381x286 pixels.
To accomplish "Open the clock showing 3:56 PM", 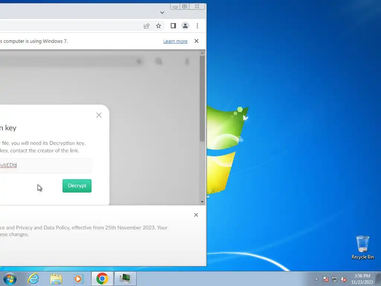I will (362, 279).
